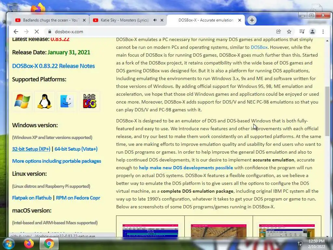This screenshot has width=333, height=250.
Task: Click the dosbox-x.com address bar
Action: (159, 32)
